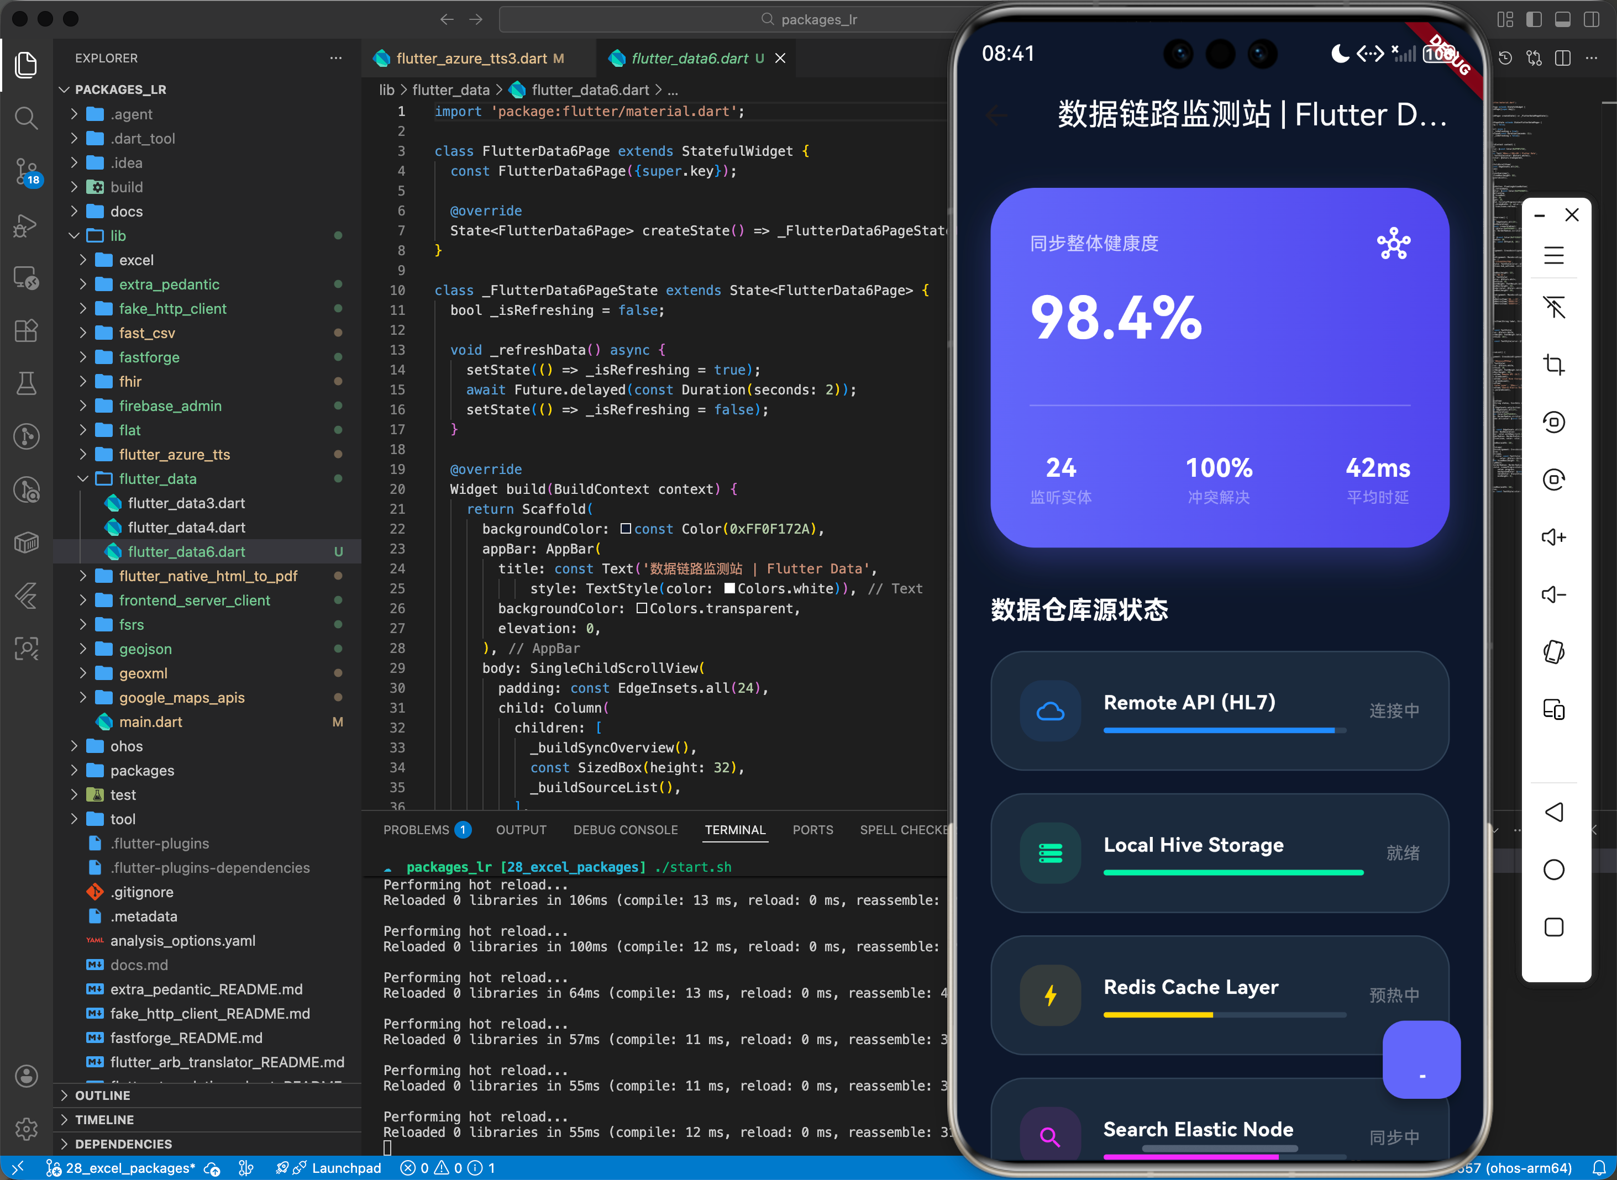
Task: Open the flutter_azure_tts3.dart editor tab
Action: coord(471,59)
